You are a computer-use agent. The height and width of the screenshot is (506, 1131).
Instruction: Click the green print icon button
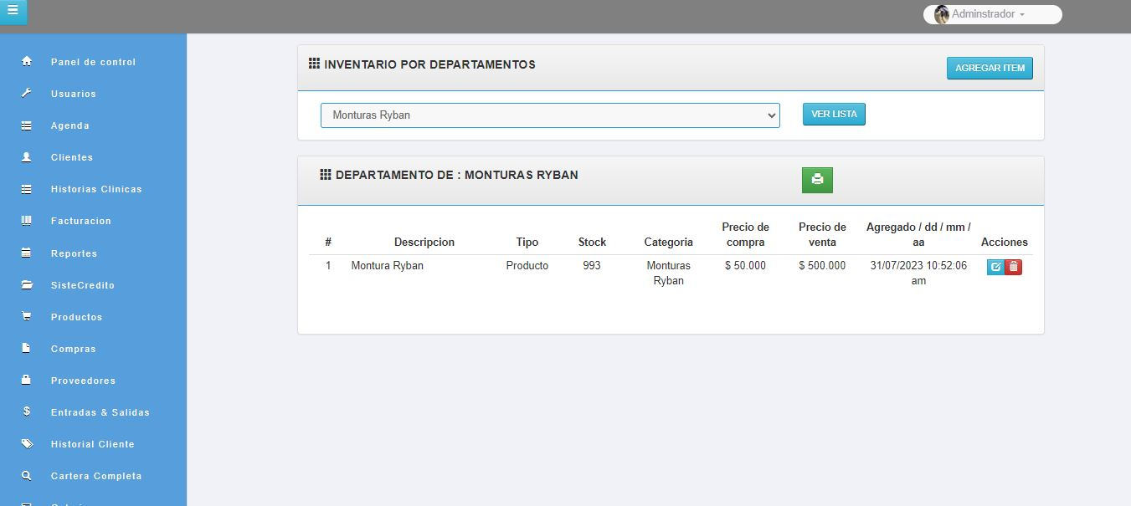click(x=817, y=180)
